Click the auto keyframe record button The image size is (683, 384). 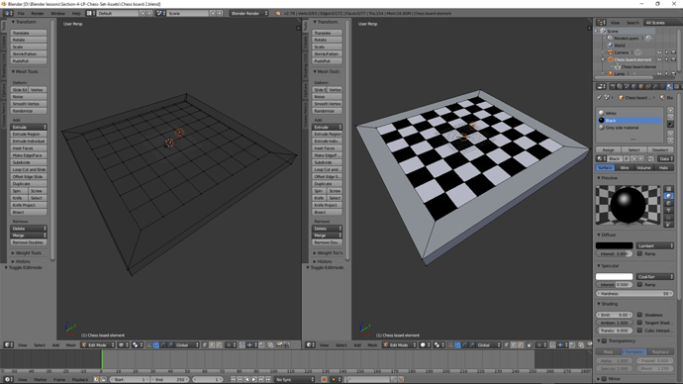(324, 380)
